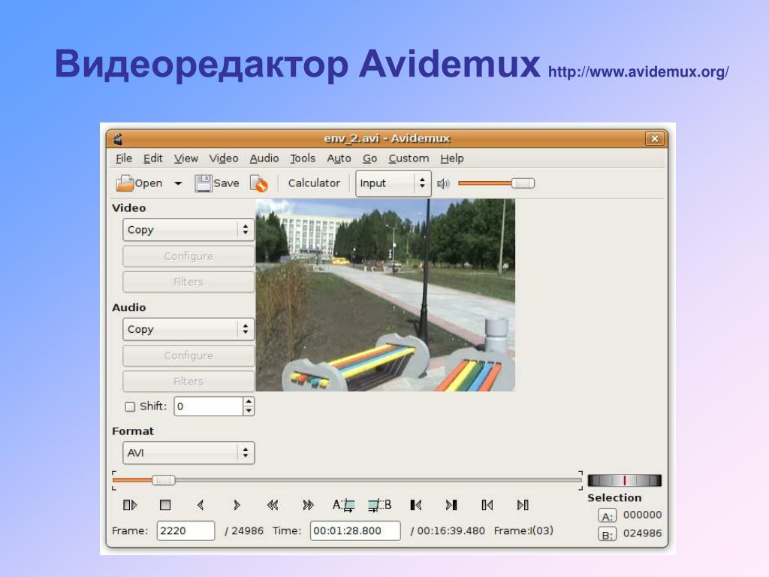Click the Frame number input field
Viewport: 769px width, 577px height.
(x=185, y=531)
